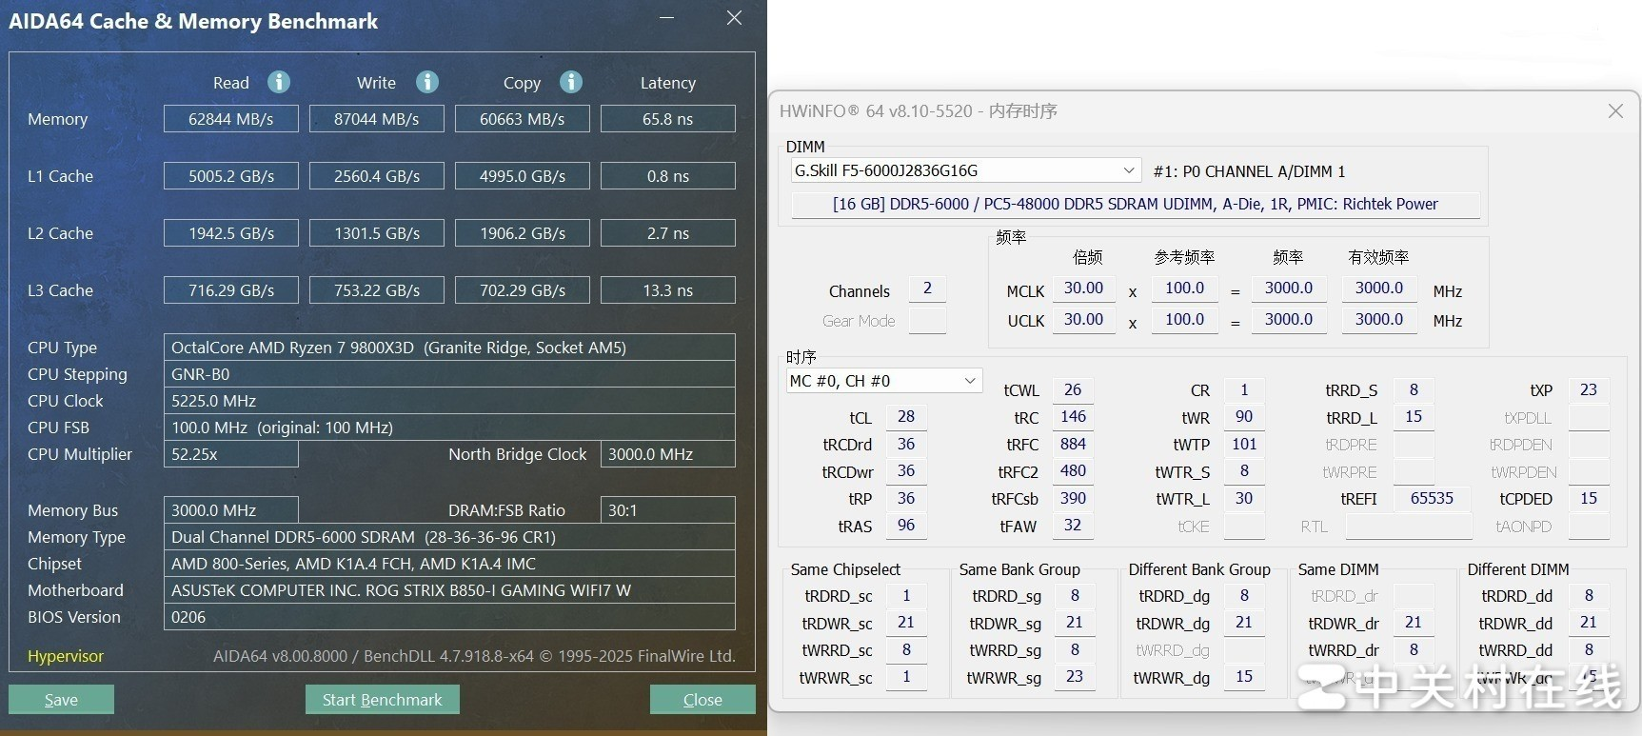
Task: Click the info icon next to Write
Action: 427,82
